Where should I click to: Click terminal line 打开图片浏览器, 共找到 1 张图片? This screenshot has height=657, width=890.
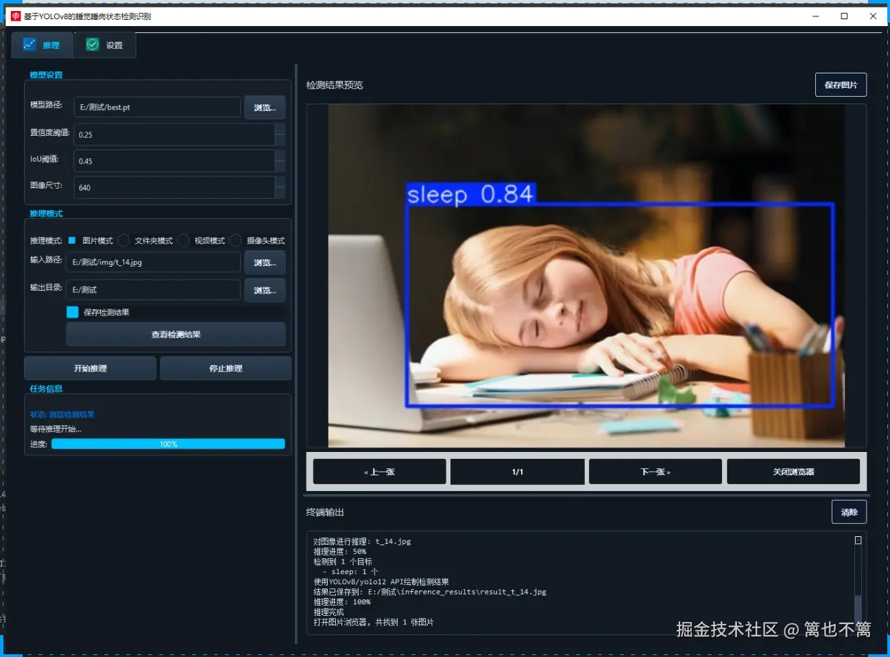coord(374,622)
